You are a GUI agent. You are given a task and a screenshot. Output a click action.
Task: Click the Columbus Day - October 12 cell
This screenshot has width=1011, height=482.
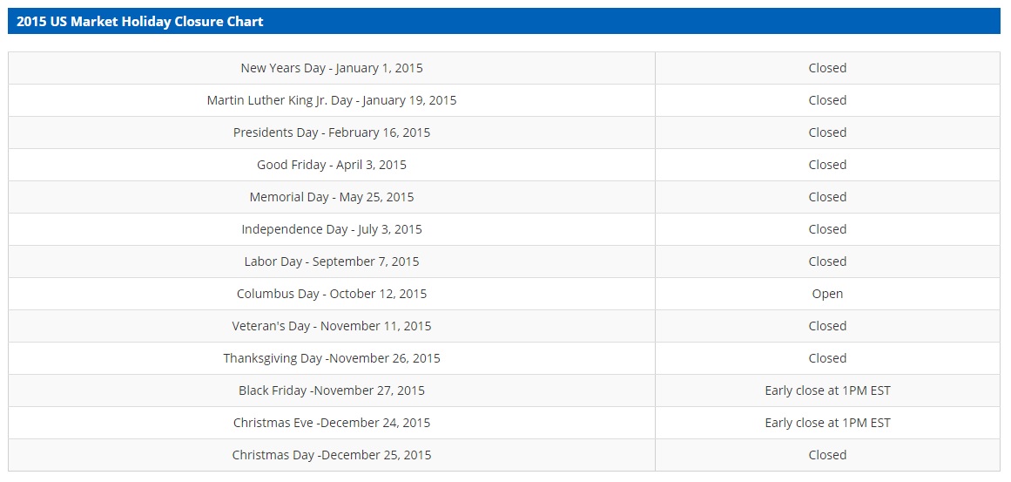pyautogui.click(x=332, y=294)
